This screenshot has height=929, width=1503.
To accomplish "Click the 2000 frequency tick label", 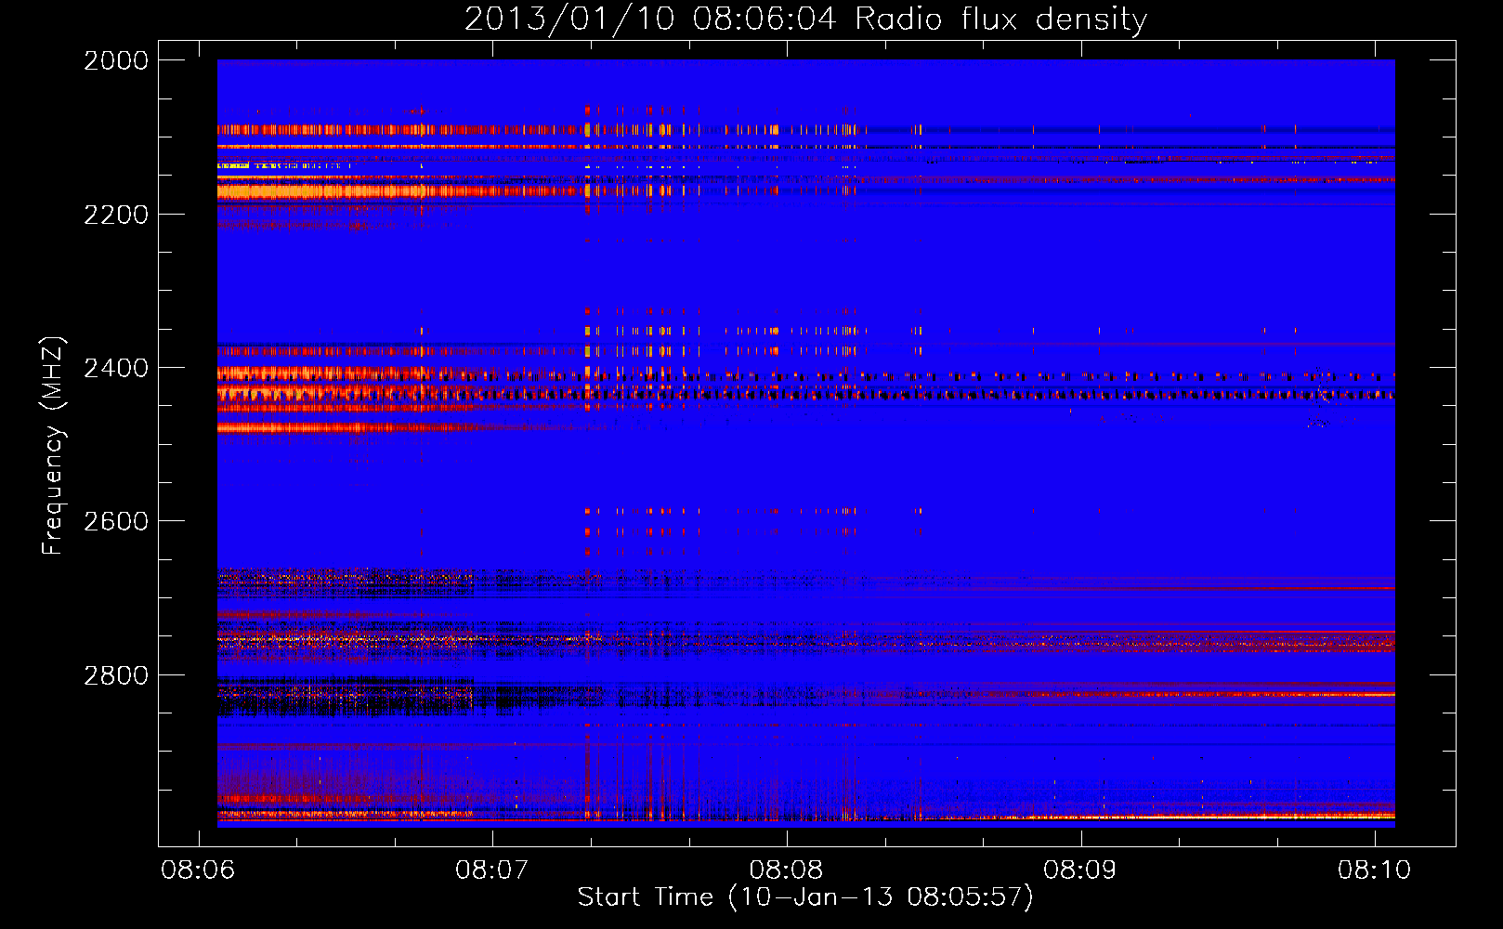I will point(116,60).
